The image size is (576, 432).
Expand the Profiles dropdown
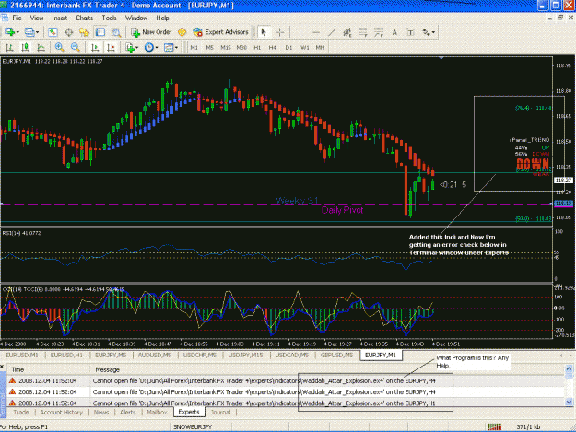coord(37,32)
